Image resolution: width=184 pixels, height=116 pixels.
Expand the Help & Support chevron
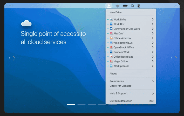[x=153, y=94]
